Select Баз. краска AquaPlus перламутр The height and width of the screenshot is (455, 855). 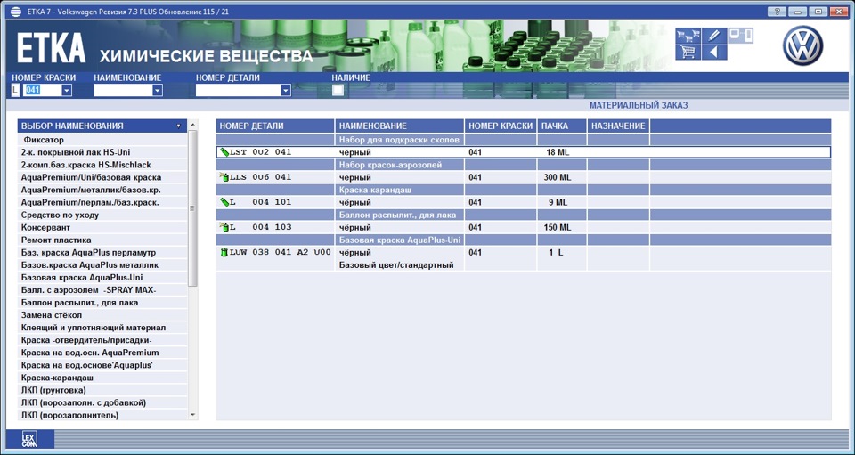point(102,253)
